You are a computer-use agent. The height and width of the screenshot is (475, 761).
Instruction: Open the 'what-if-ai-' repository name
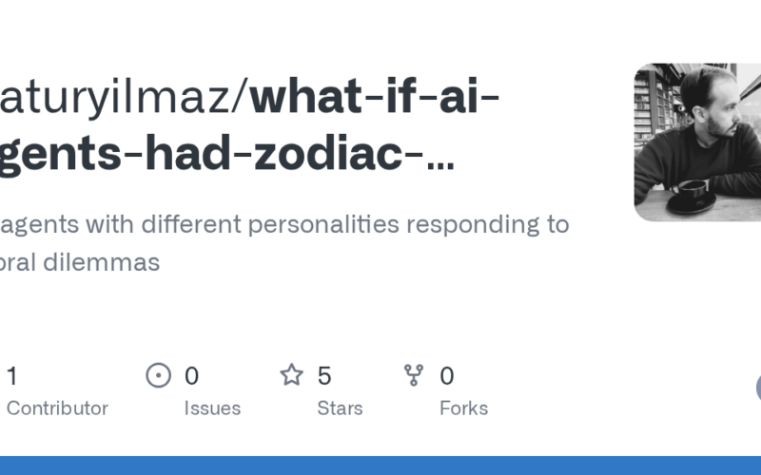375,96
